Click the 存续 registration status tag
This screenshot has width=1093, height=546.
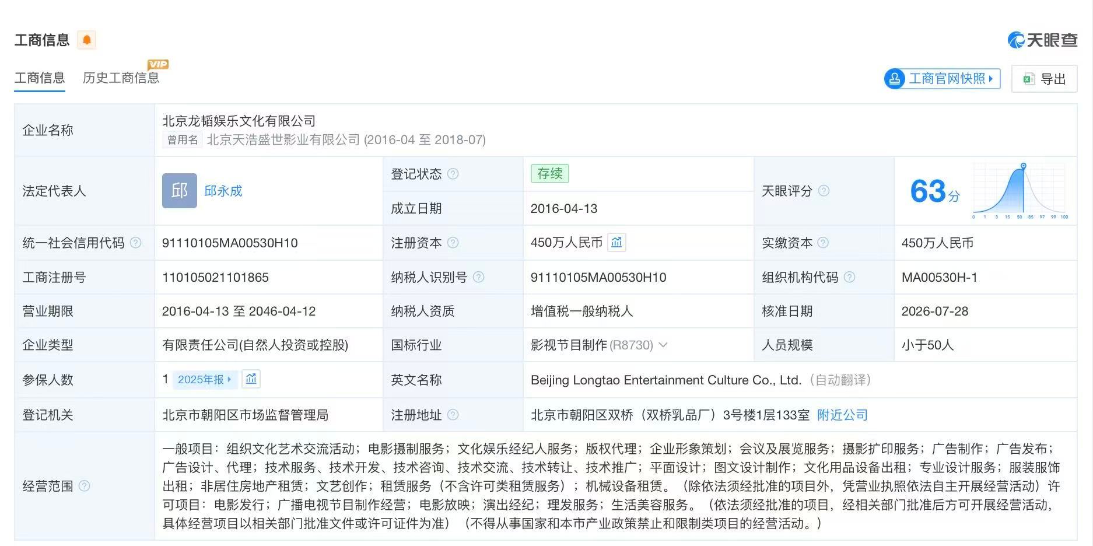pyautogui.click(x=549, y=173)
